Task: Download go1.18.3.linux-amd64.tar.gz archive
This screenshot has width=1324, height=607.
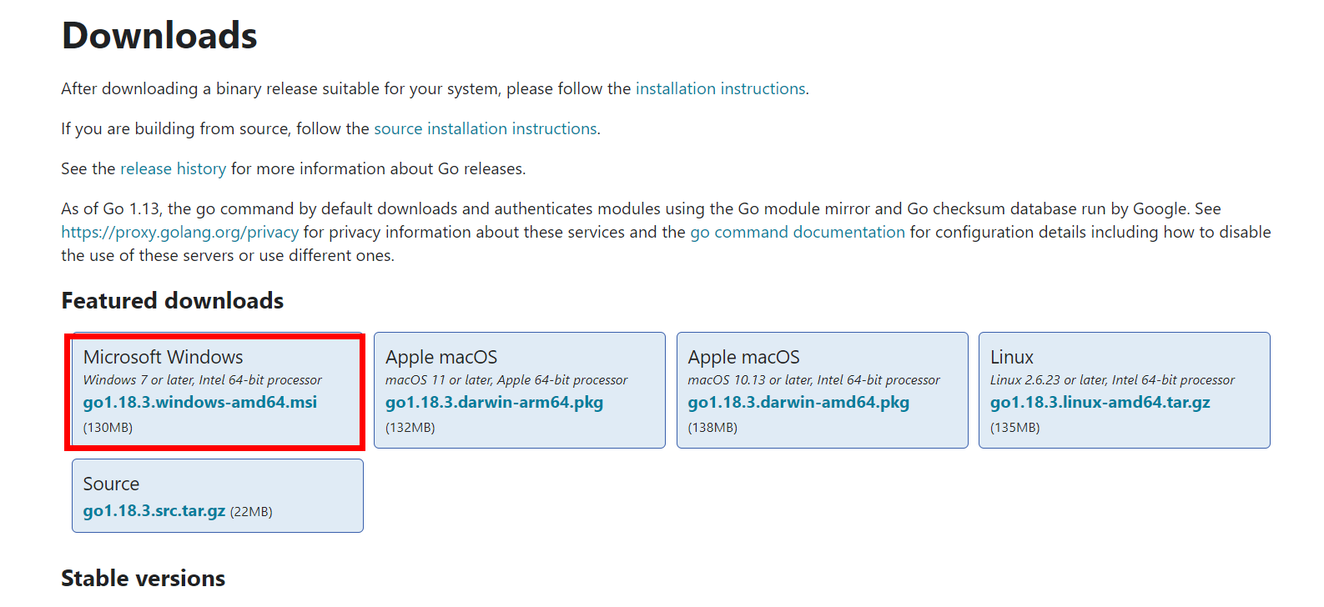Action: click(1100, 403)
